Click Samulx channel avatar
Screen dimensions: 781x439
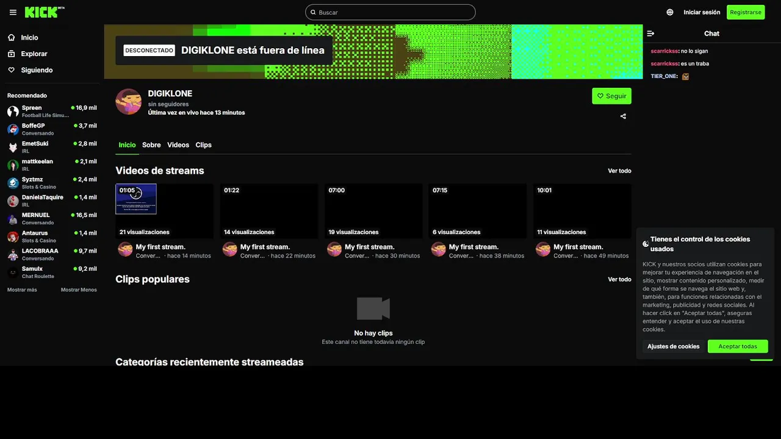(13, 273)
